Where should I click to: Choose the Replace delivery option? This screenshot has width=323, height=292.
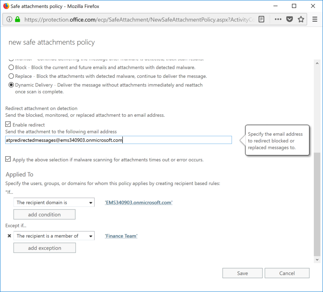(11, 76)
